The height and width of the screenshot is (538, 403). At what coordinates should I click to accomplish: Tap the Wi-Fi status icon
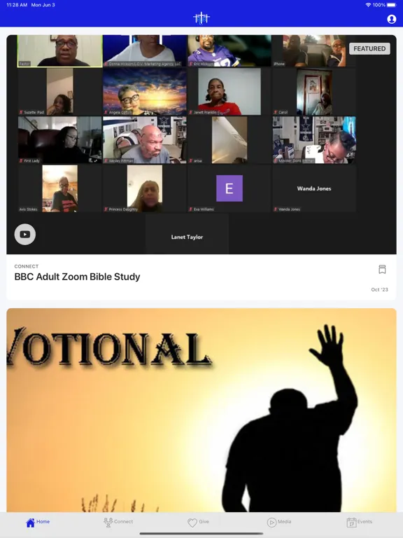[368, 5]
